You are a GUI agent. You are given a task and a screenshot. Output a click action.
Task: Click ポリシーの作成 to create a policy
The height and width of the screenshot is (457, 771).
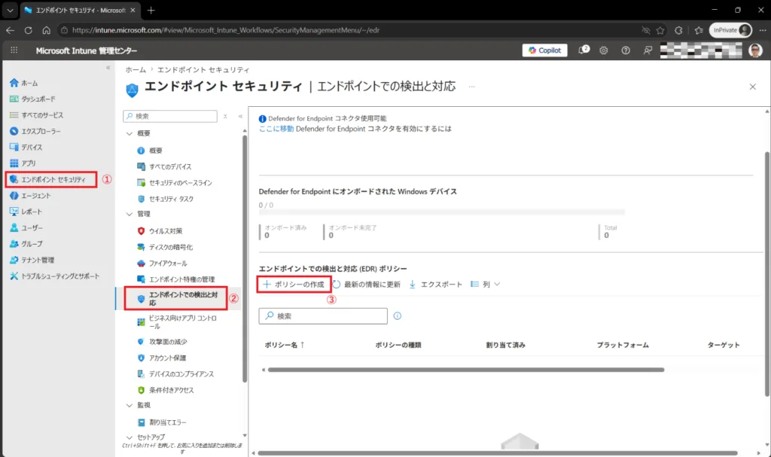pyautogui.click(x=294, y=285)
